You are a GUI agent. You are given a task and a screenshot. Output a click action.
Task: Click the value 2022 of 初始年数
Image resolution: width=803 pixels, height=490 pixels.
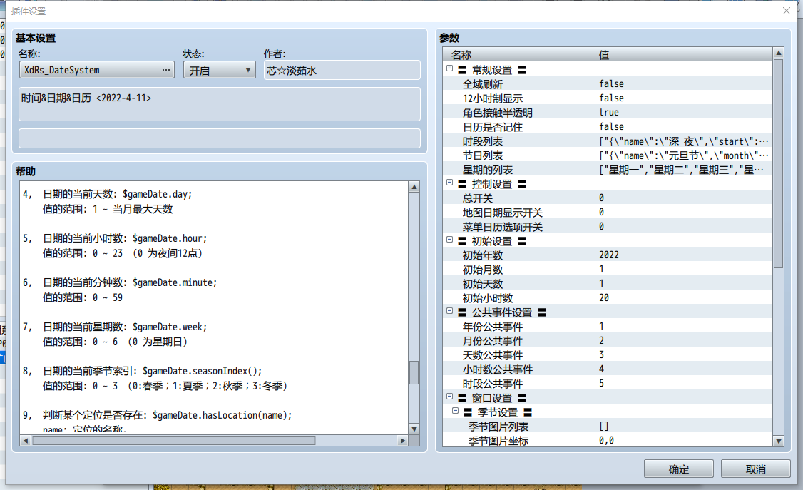(609, 255)
